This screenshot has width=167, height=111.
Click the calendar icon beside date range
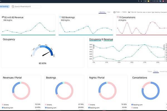tap(114, 12)
